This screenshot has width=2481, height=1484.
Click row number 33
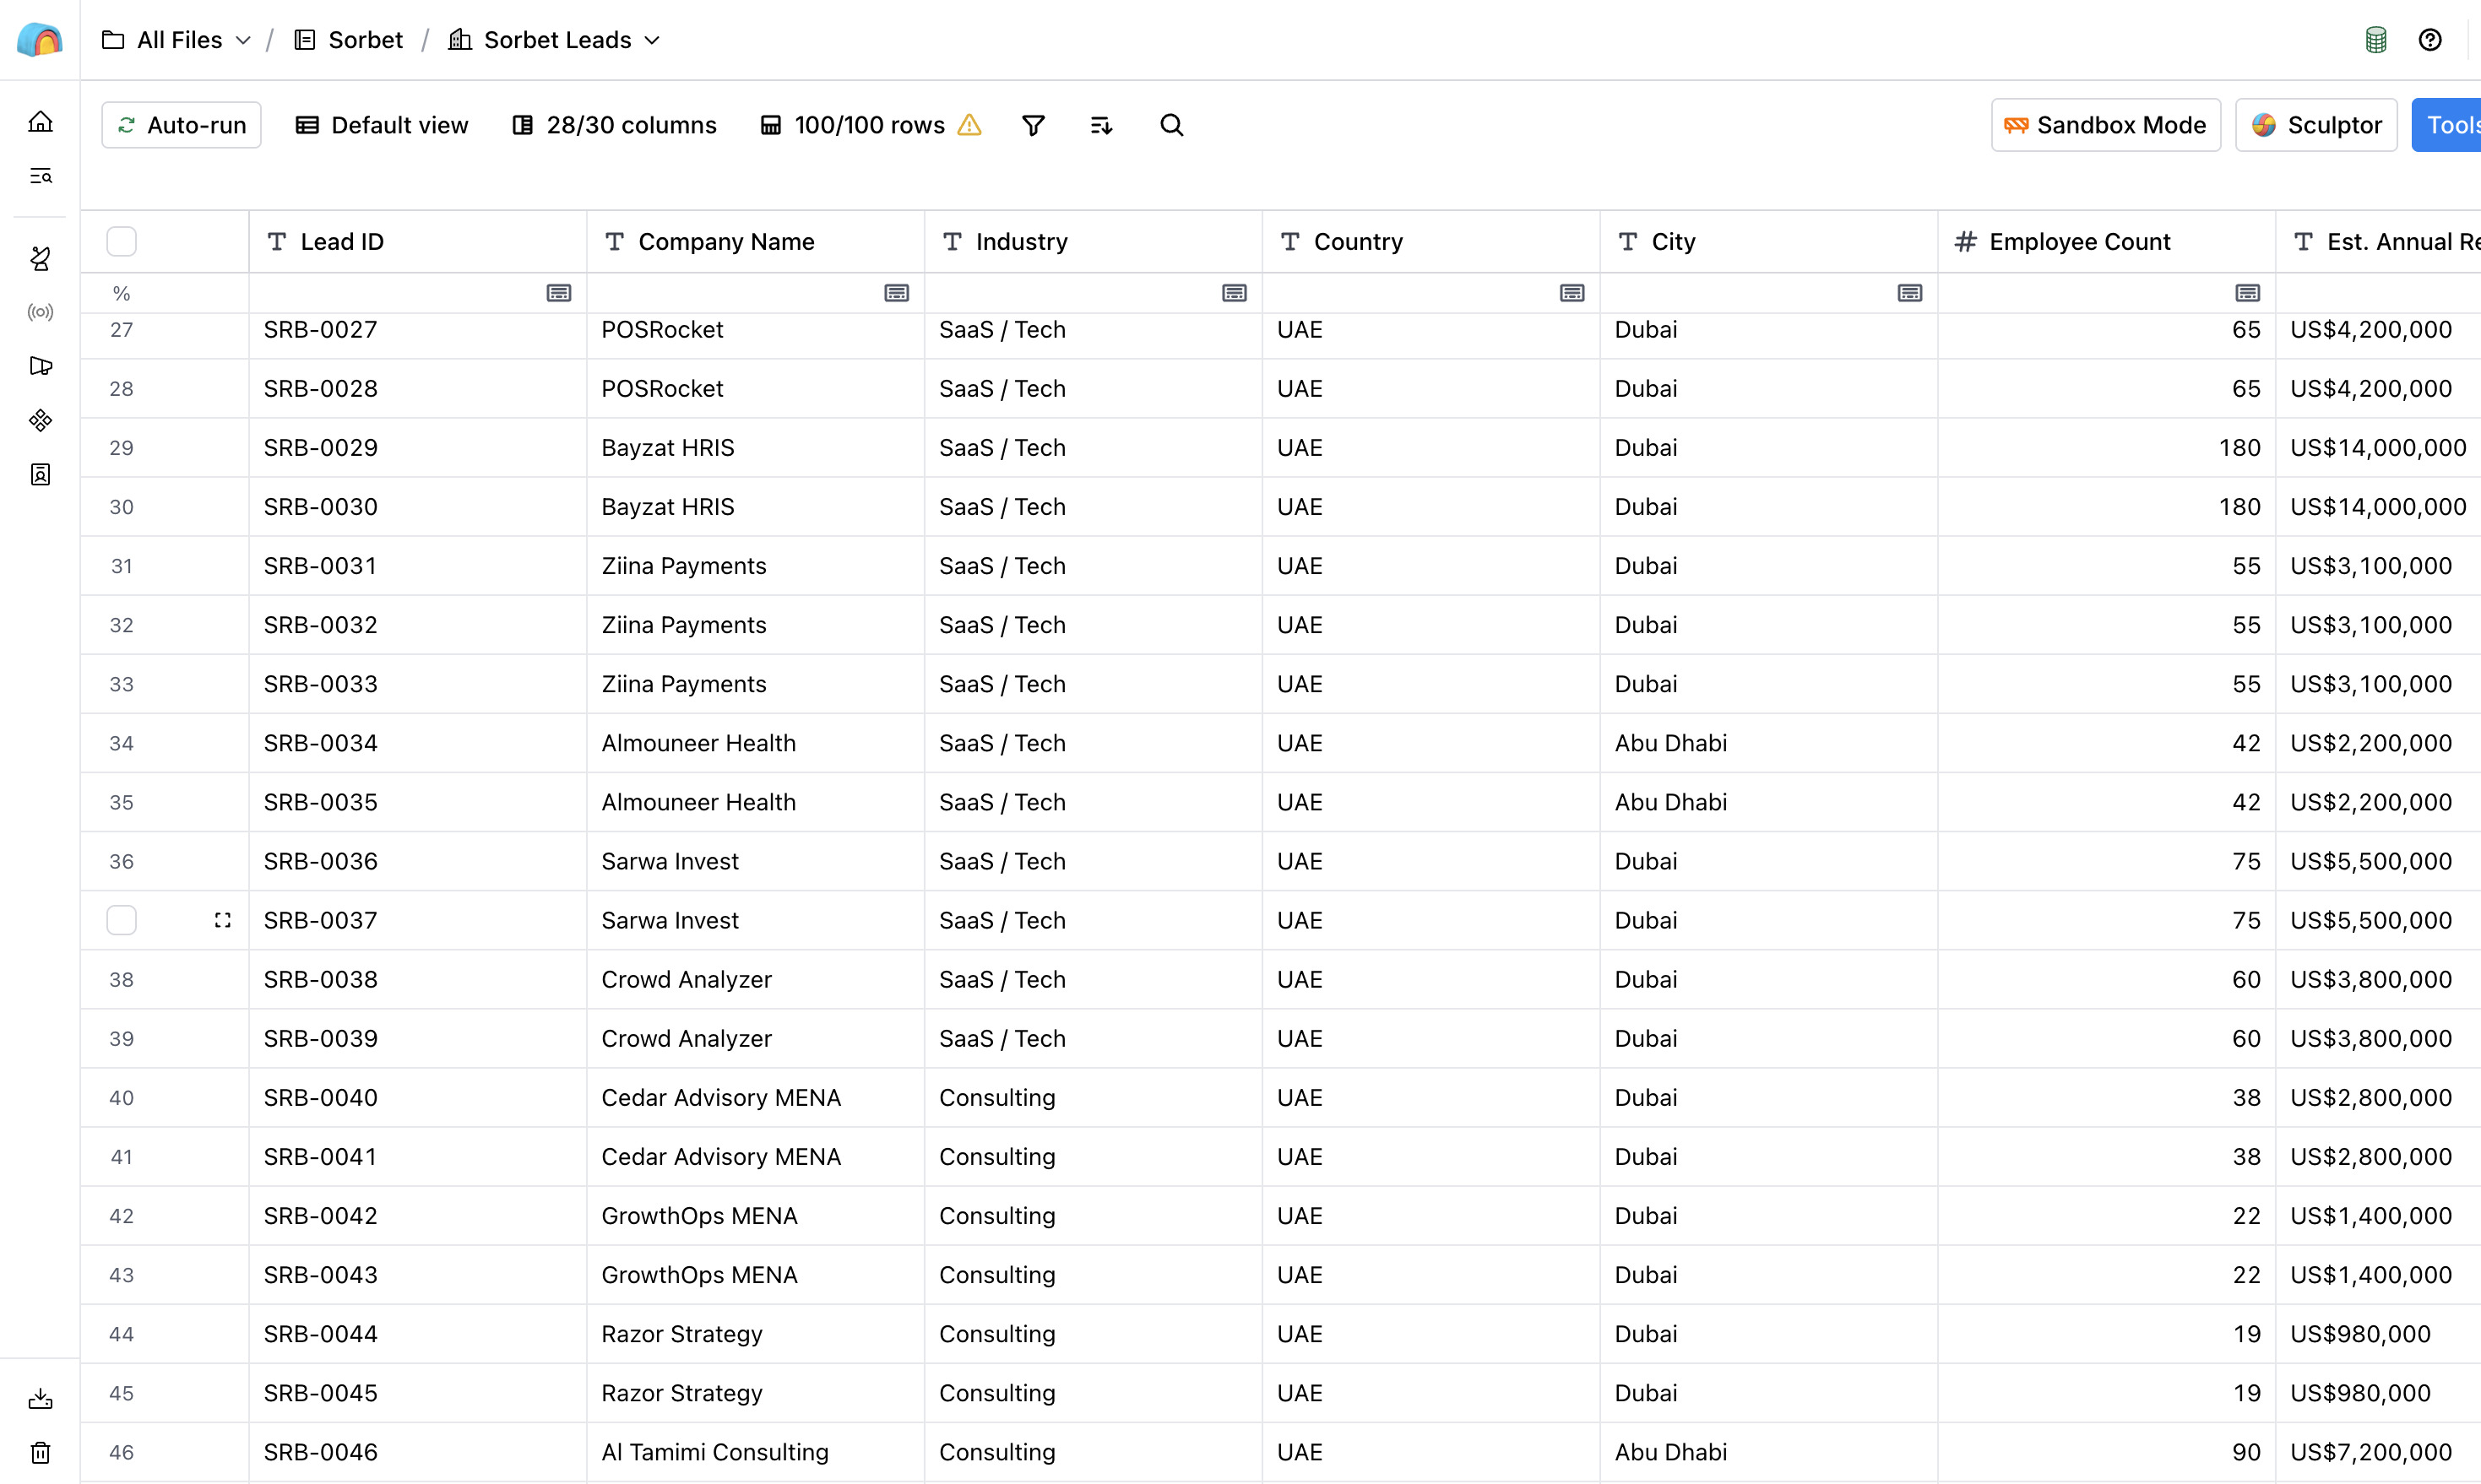(x=121, y=684)
